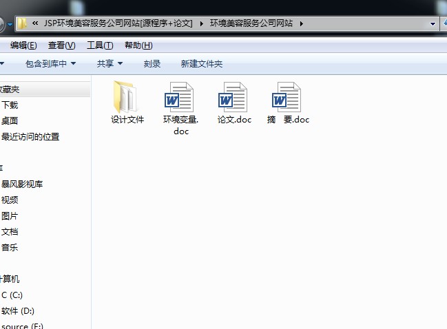447x329 pixels.
Task: Click 环境美容服务公司网站 breadcrumb segment
Action: (251, 23)
